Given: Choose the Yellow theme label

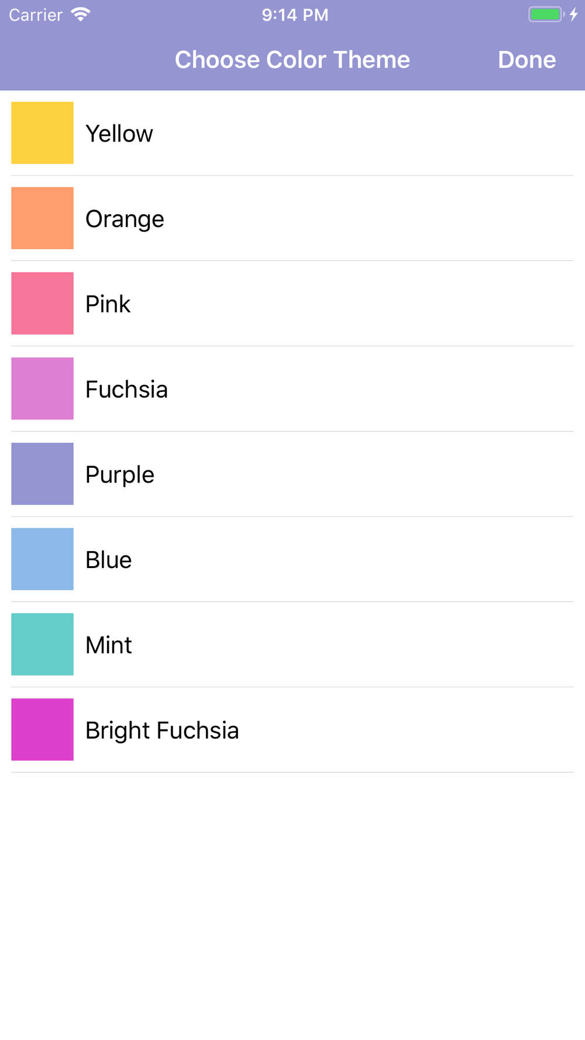Looking at the screenshot, I should 119,134.
